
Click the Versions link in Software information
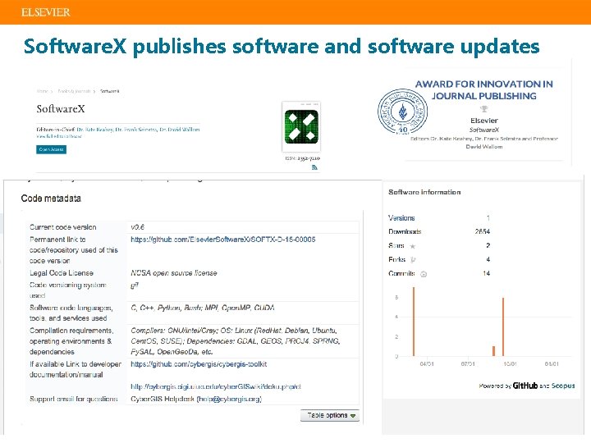pyautogui.click(x=401, y=217)
